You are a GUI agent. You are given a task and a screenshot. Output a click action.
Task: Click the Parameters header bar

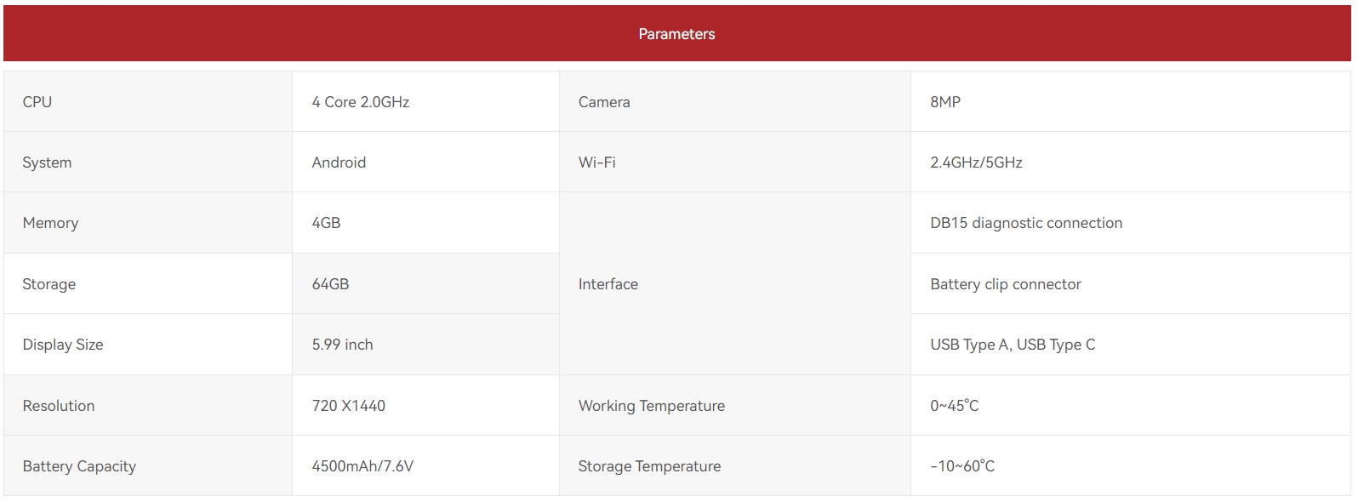[676, 34]
